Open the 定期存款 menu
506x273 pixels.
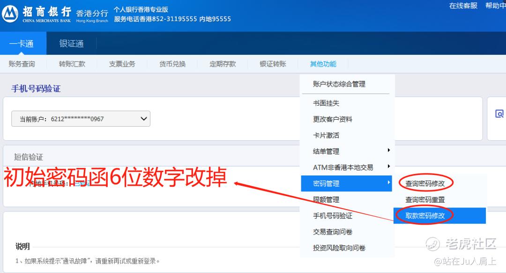click(223, 64)
